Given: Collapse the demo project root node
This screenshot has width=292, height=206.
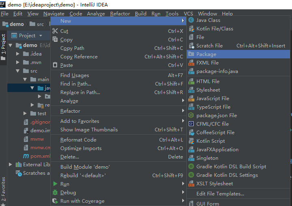Looking at the screenshot, I should click(11, 45).
